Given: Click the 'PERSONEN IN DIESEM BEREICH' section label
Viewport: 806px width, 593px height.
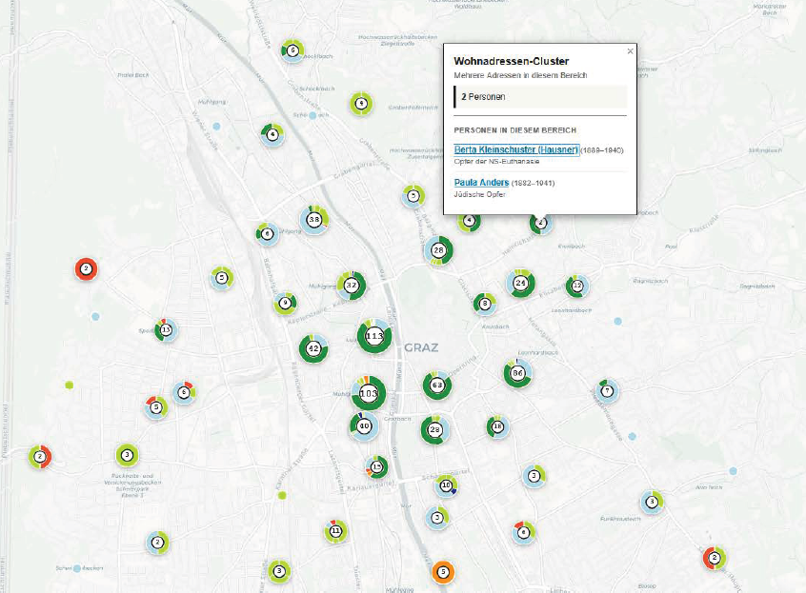Looking at the screenshot, I should 515,130.
